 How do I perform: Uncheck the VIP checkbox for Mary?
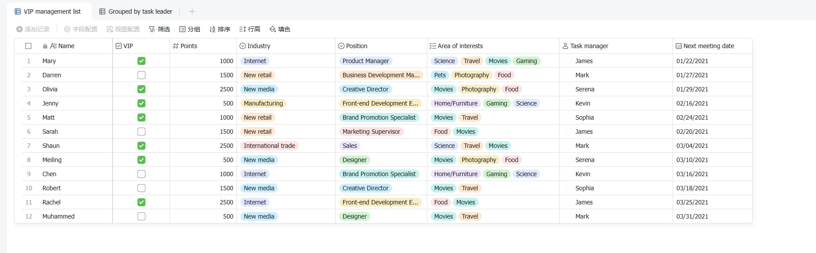[141, 61]
